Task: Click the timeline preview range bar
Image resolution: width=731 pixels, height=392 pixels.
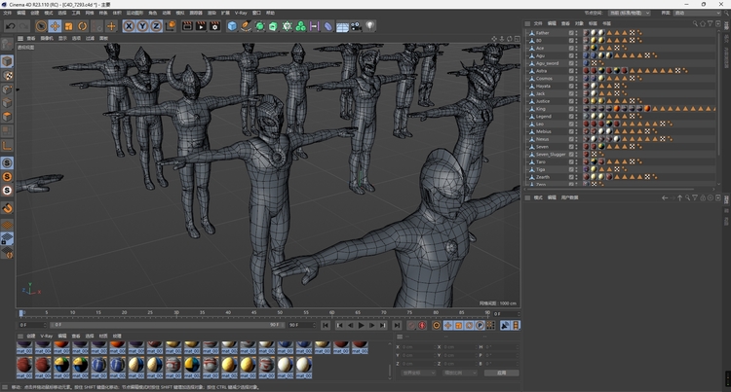Action: coord(167,325)
